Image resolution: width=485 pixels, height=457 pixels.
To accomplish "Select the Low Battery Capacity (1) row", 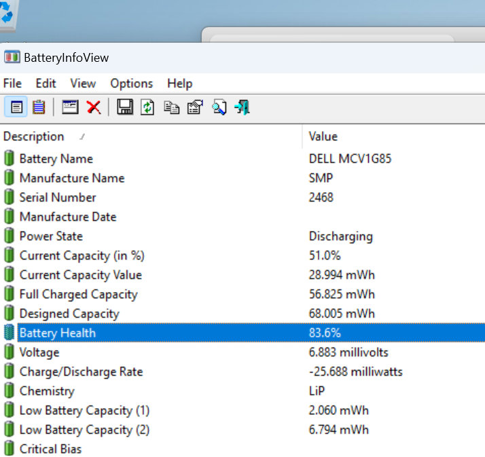I will tap(242, 410).
